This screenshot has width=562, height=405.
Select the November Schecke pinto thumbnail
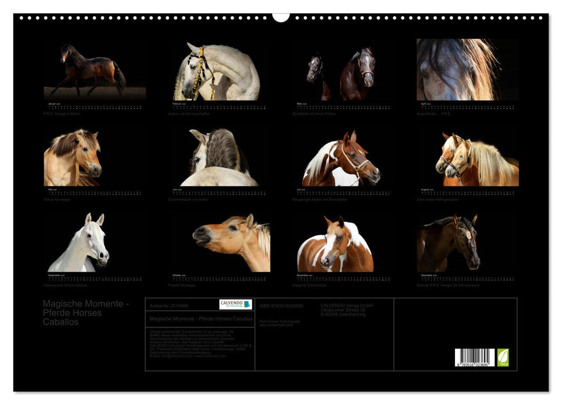pyautogui.click(x=336, y=243)
